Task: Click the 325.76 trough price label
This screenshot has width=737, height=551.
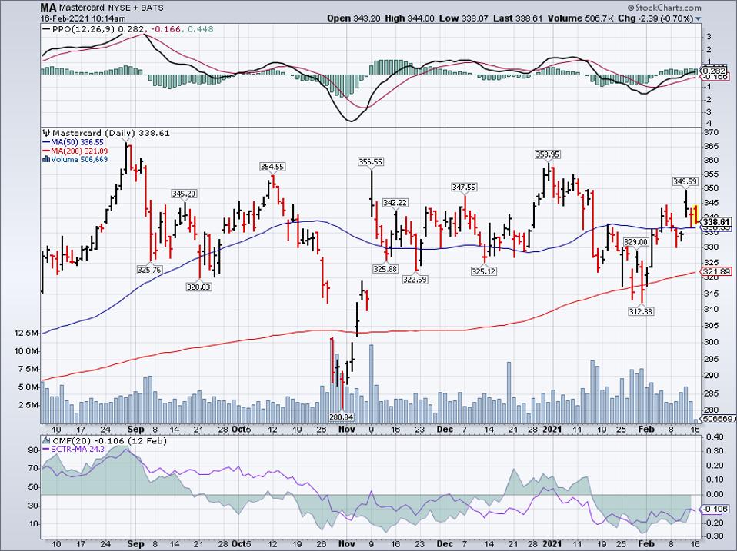Action: [x=149, y=270]
